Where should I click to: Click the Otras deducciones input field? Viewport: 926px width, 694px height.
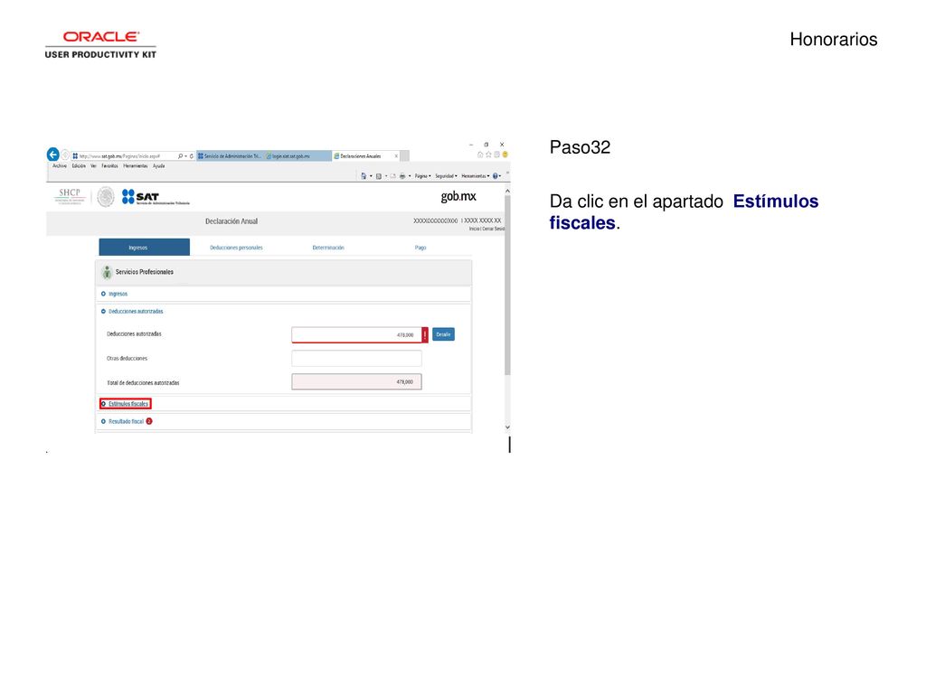[x=356, y=358]
